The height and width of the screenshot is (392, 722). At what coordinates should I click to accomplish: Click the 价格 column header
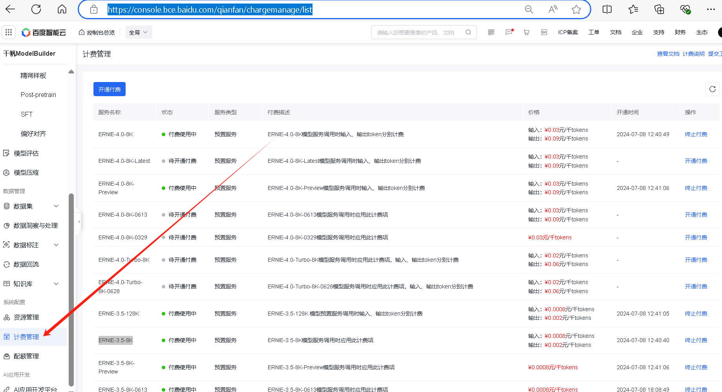pos(534,112)
